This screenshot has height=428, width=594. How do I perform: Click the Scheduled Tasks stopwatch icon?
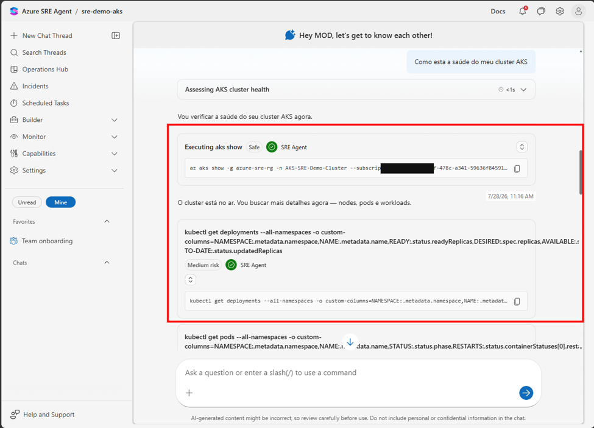14,103
